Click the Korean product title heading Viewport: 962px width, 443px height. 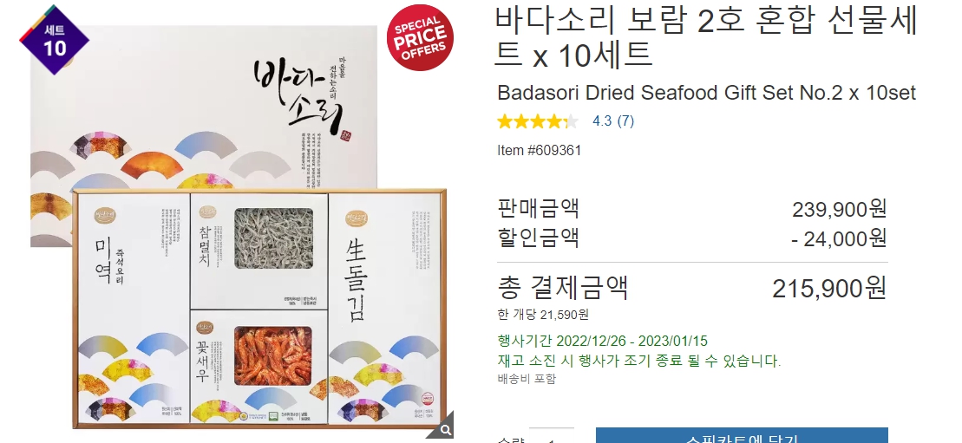(x=706, y=36)
